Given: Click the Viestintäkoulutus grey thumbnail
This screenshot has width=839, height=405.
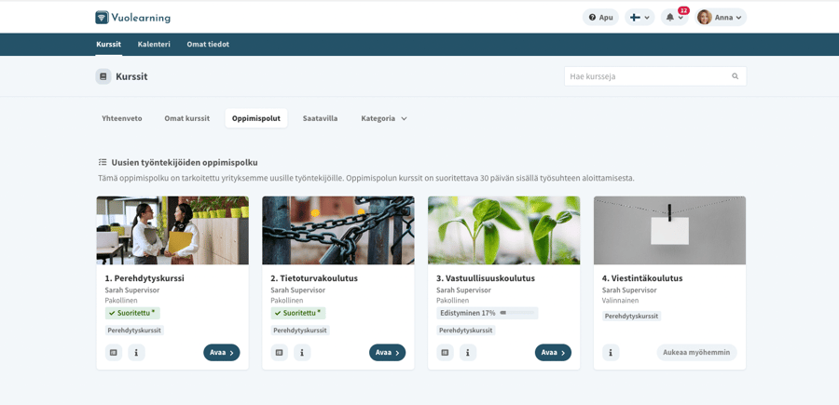Looking at the screenshot, I should tap(670, 230).
